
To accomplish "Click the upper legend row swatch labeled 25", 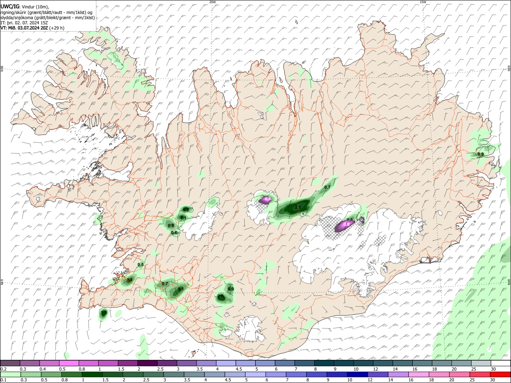I will coord(481,363).
